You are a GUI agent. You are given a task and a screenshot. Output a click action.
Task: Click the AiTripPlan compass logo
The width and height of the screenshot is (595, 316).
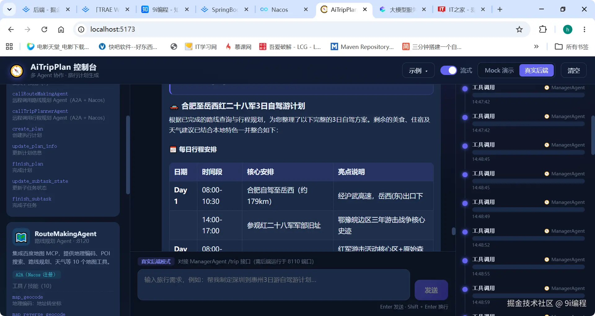click(x=17, y=71)
